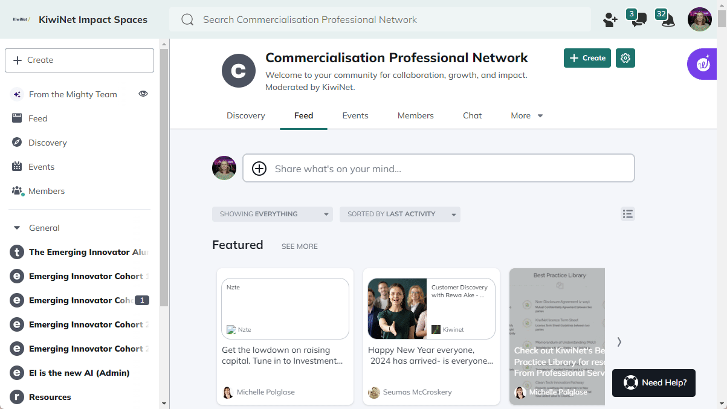Click the calendar Events icon in sidebar
This screenshot has width=727, height=409.
pos(17,167)
